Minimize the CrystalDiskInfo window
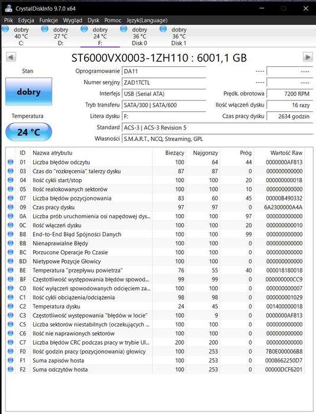This screenshot has width=316, height=414. tap(262, 8)
